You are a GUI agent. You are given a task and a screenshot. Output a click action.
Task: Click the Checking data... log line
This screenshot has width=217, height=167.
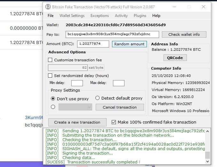pos(70,158)
